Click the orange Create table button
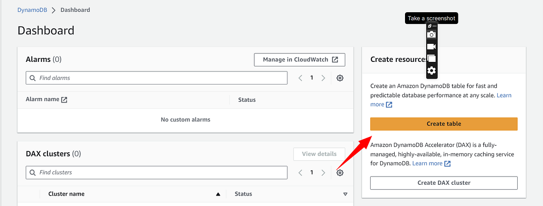The width and height of the screenshot is (543, 206). tap(443, 124)
